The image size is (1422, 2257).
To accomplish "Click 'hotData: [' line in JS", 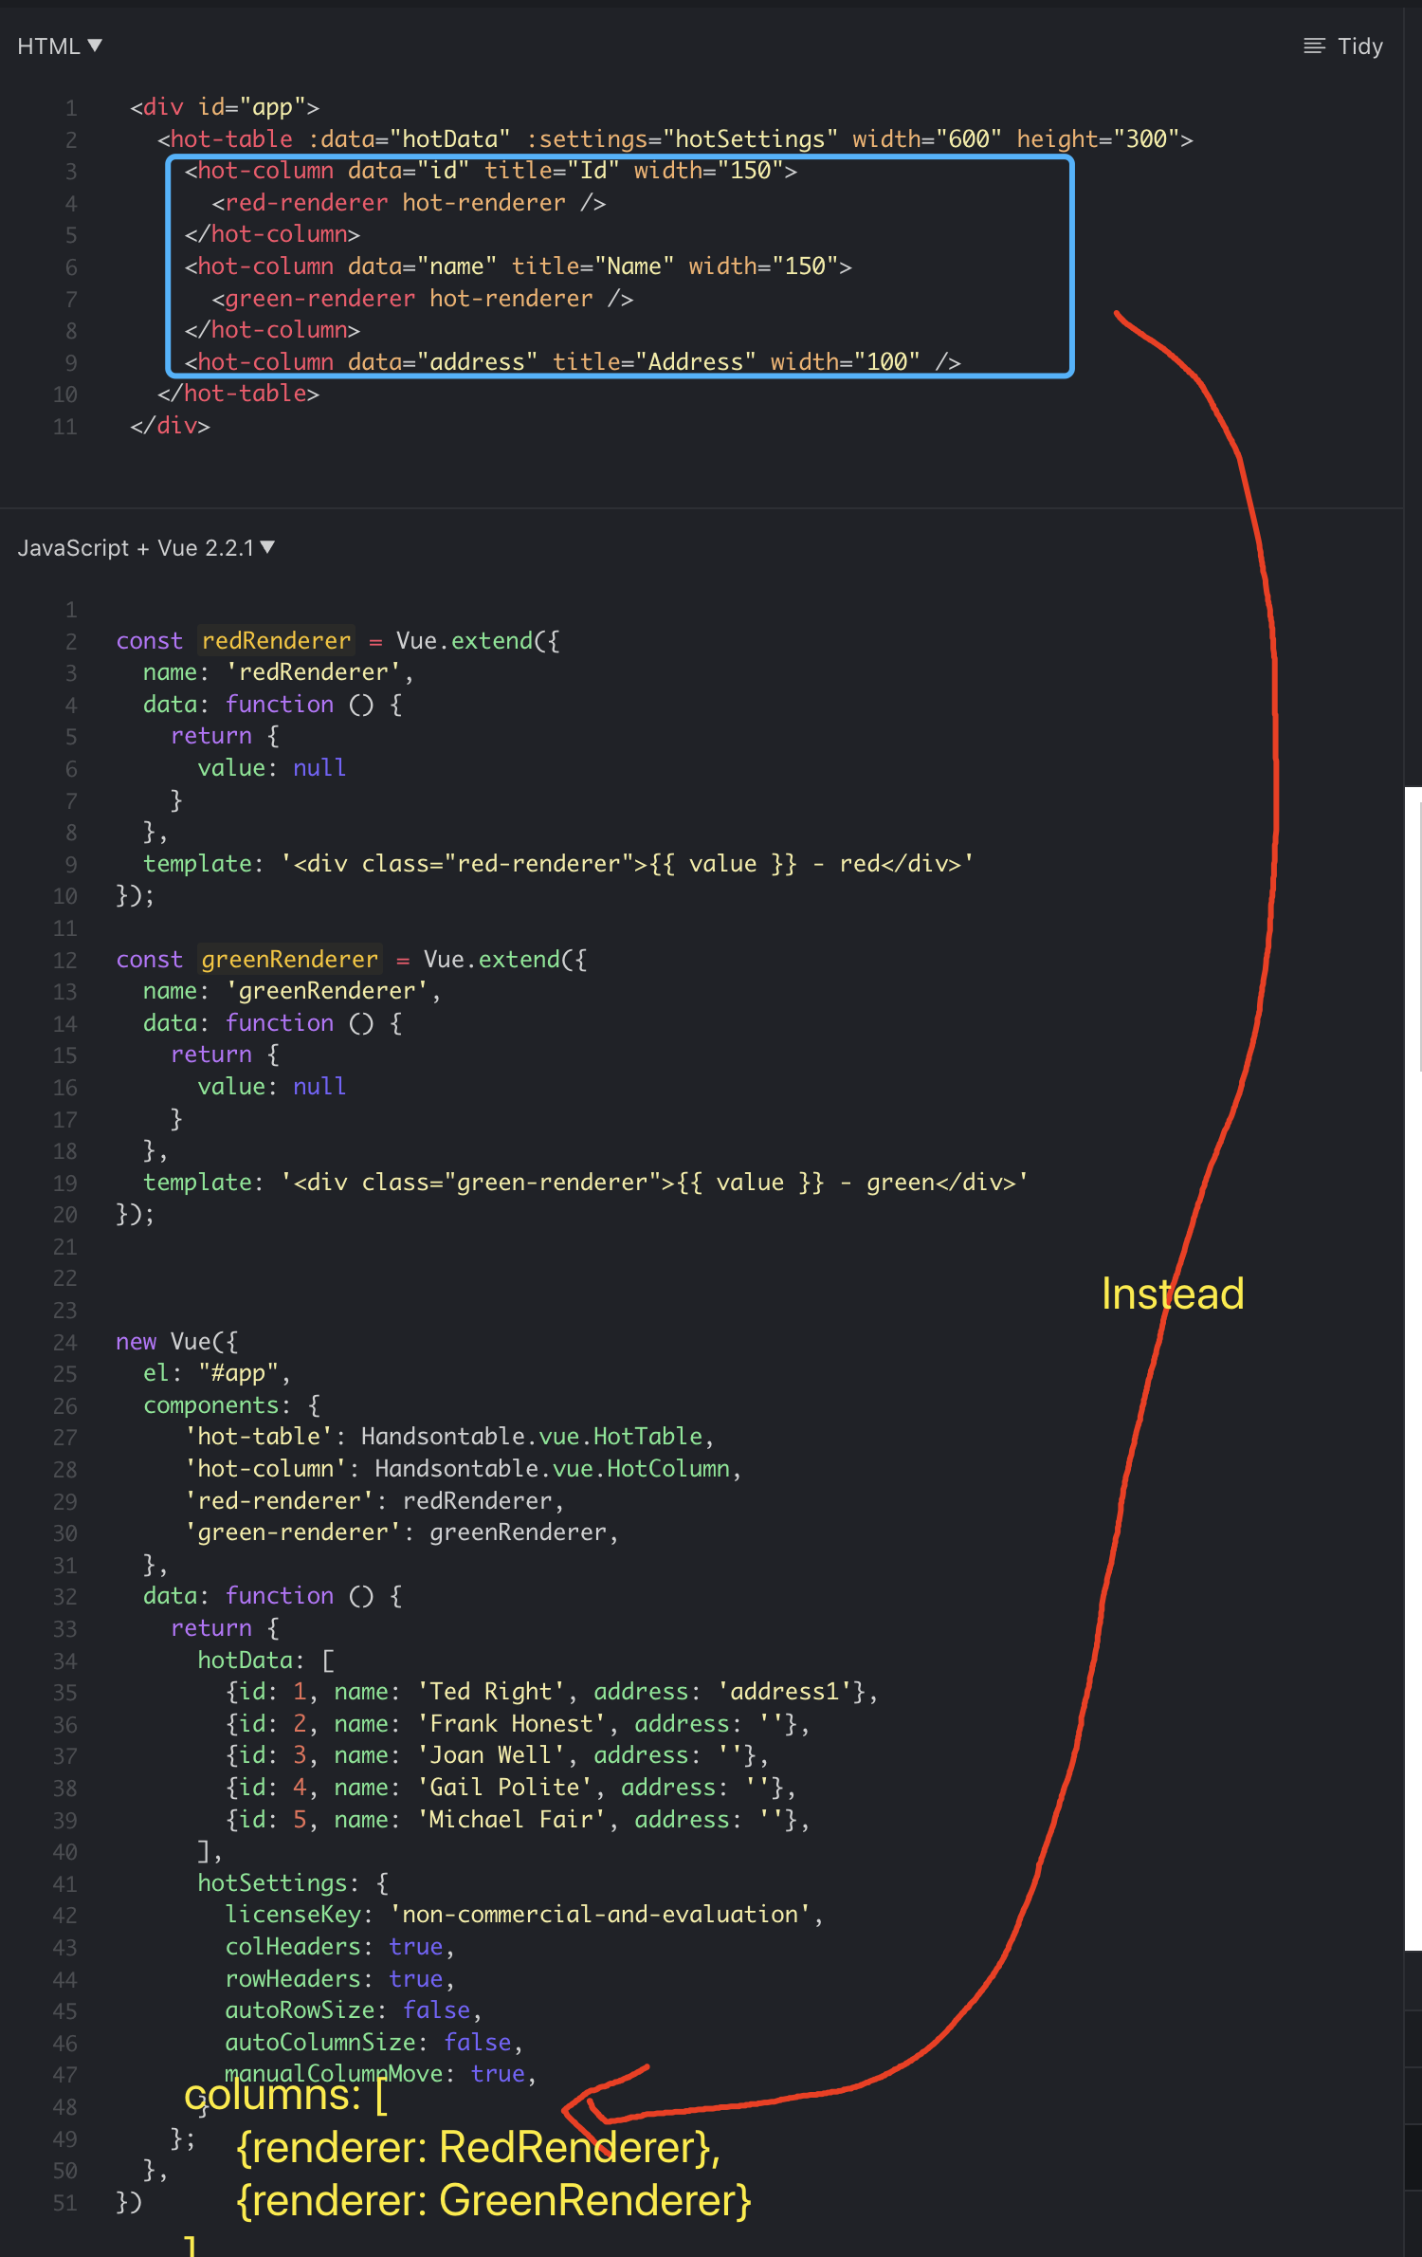I will tap(266, 1661).
